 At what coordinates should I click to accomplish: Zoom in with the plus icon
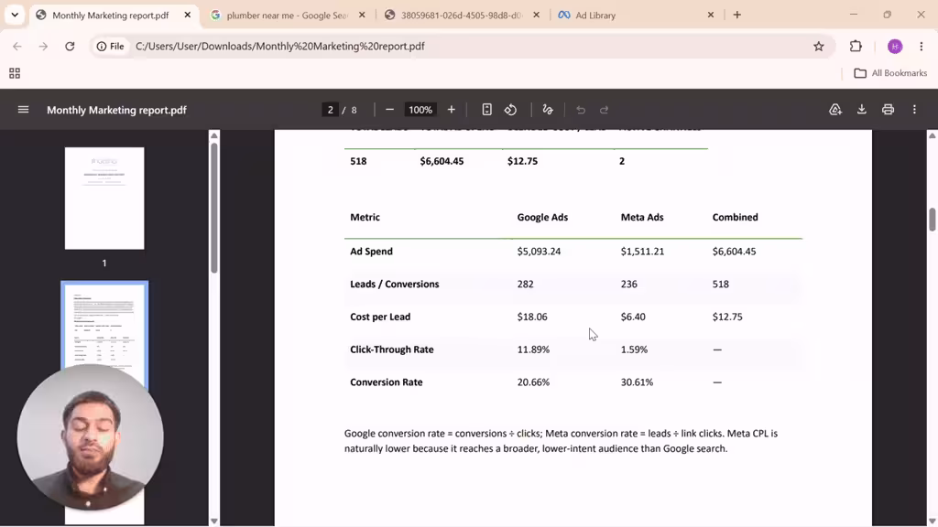pyautogui.click(x=451, y=110)
